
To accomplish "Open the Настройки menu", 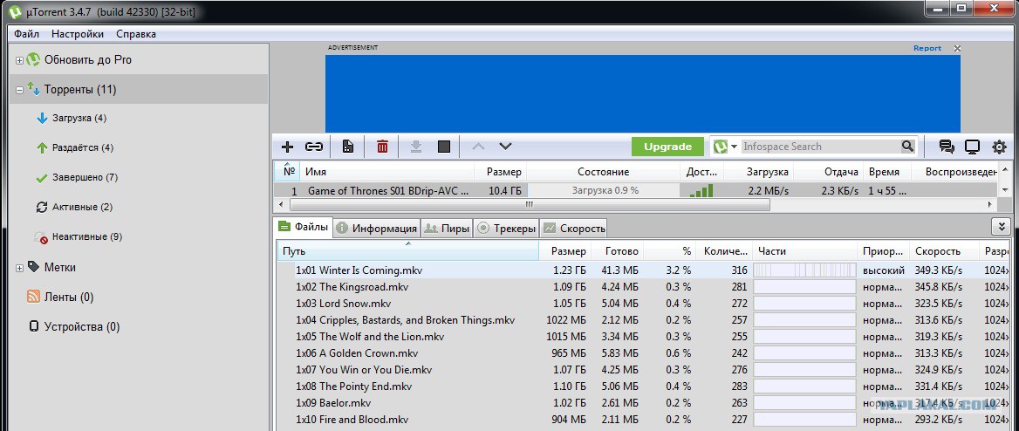I will (78, 34).
